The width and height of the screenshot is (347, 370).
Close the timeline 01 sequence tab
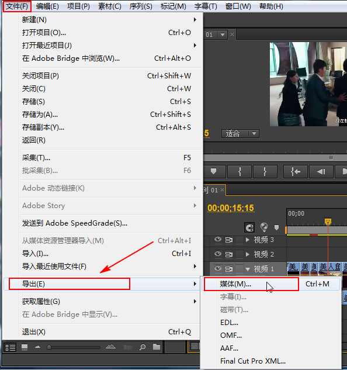pyautogui.click(x=222, y=190)
